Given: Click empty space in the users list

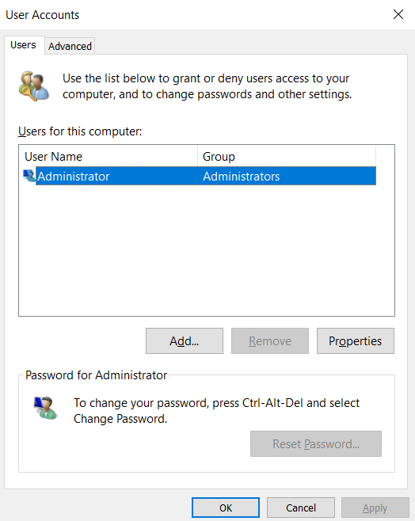Looking at the screenshot, I should point(206,249).
